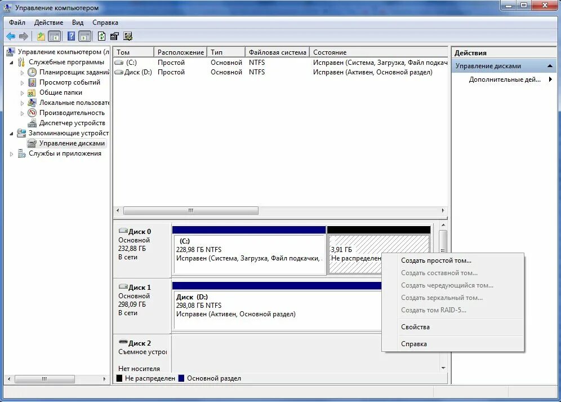
Task: Expand the Службы и приложения node
Action: [11, 154]
